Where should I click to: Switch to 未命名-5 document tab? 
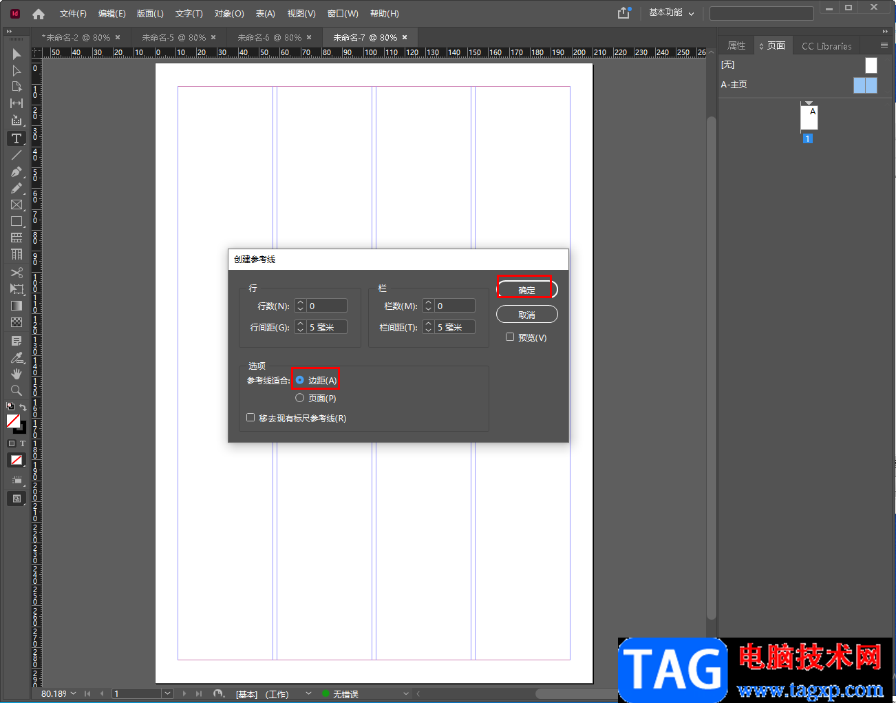click(173, 37)
